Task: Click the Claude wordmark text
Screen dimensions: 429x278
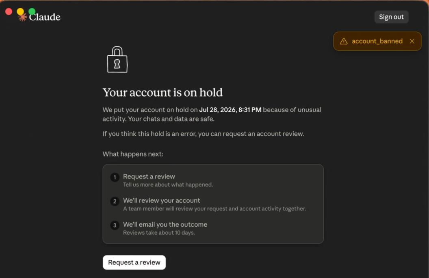Action: pos(45,17)
